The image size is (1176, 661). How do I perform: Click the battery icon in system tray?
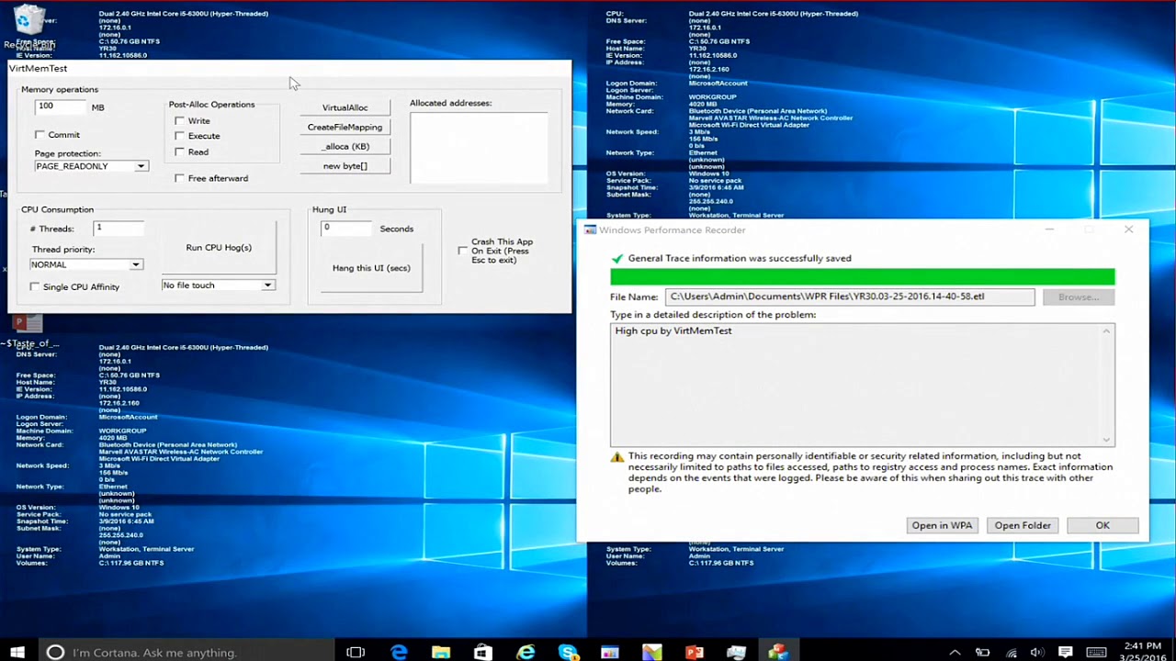pyautogui.click(x=982, y=653)
